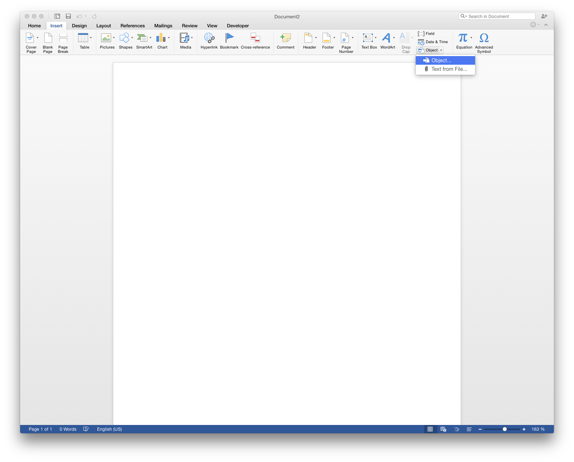Open the Mailings tab
574x462 pixels.
[163, 26]
